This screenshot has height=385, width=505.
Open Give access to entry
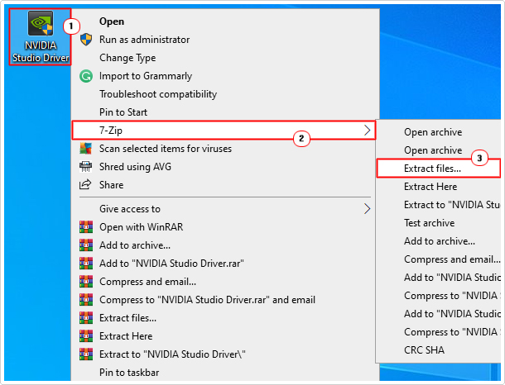[x=130, y=209]
